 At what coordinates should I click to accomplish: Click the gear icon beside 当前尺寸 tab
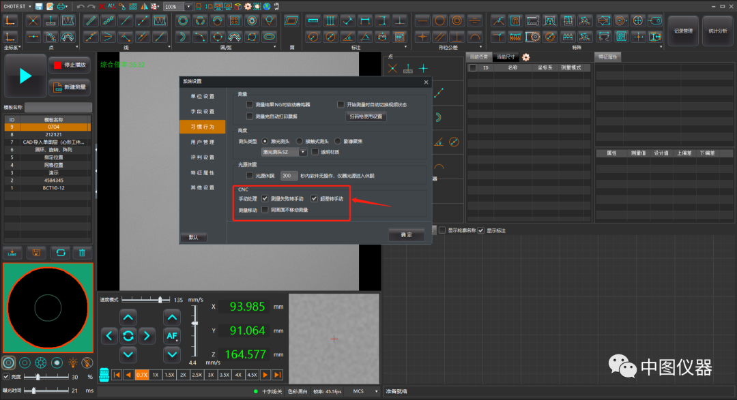(525, 57)
